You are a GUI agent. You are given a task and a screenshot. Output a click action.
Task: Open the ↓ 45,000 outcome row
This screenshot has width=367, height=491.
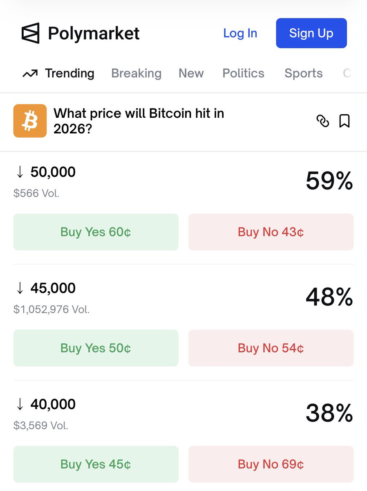tap(183, 297)
